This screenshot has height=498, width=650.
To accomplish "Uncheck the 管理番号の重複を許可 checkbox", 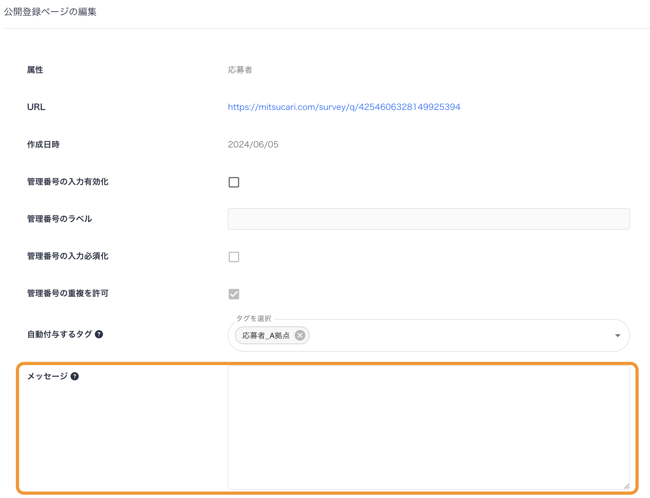I will tap(234, 294).
